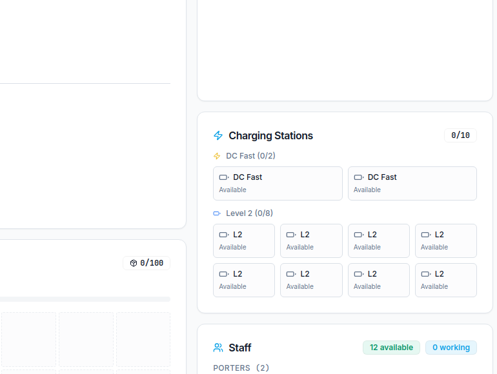
Task: Click the 12 available staff badge
Action: click(391, 348)
